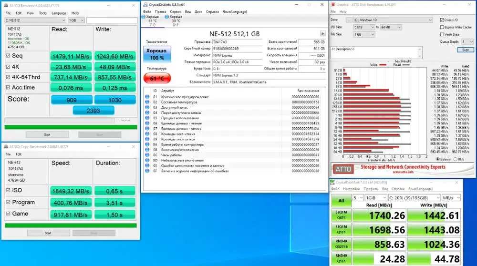Click the AS SSD Copy-Benchmark title icon
477x266 pixels.
tap(6, 146)
